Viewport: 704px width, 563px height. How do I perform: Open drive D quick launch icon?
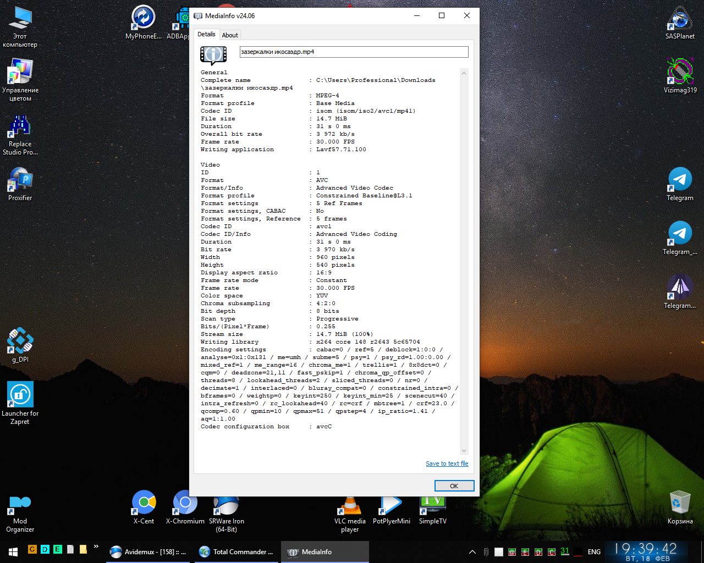tap(45, 549)
